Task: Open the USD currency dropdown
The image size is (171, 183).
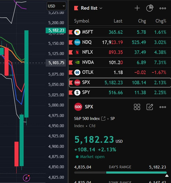Action: tap(56, 6)
